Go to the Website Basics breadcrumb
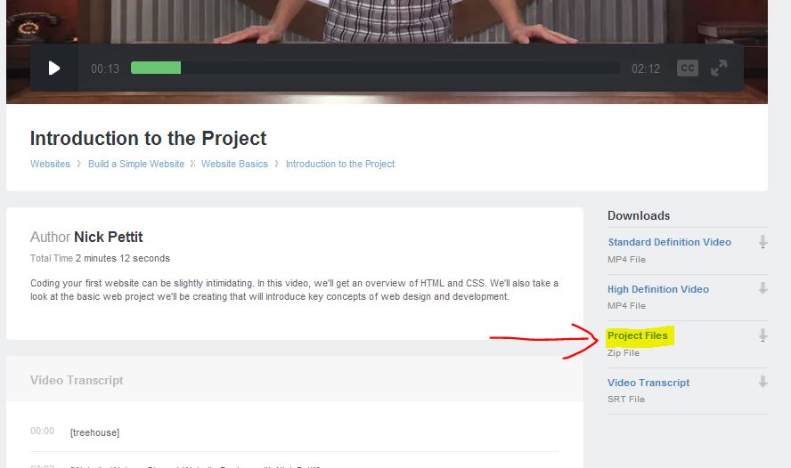 pyautogui.click(x=234, y=164)
